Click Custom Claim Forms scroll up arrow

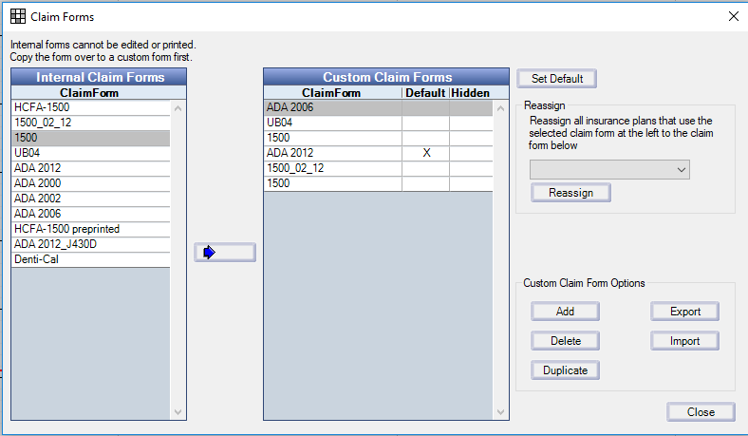tap(500, 108)
